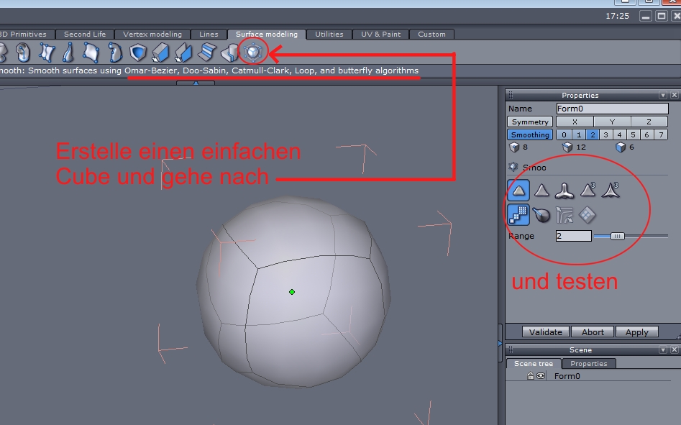The height and width of the screenshot is (425, 681).
Task: Enable symmetry on the Y axis
Action: click(612, 122)
